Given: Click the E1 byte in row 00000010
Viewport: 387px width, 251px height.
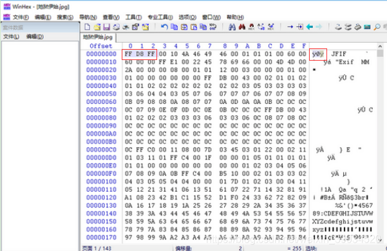Looking at the screenshot, I should tap(174, 62).
